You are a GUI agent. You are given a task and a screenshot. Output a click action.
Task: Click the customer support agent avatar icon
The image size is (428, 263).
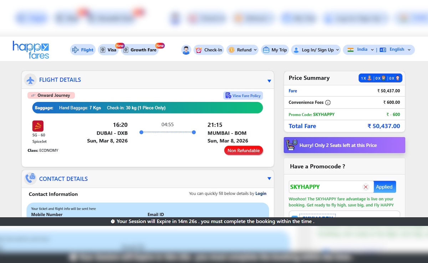point(186,50)
